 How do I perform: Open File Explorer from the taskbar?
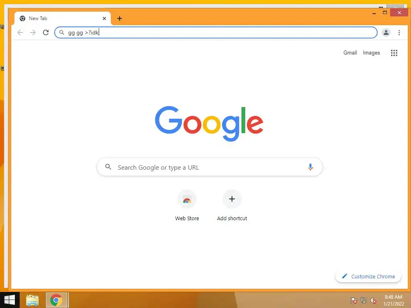tap(33, 300)
